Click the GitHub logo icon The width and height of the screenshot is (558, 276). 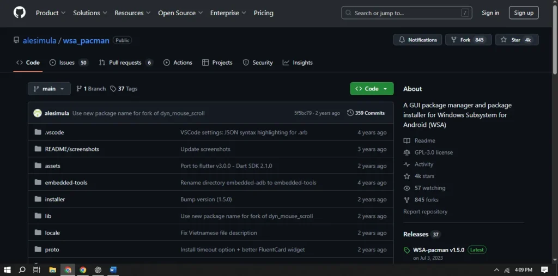click(19, 13)
